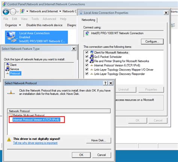This screenshot has width=178, height=162.
Task: Click Cancel in Local Area Connection Properties
Action: click(x=158, y=120)
